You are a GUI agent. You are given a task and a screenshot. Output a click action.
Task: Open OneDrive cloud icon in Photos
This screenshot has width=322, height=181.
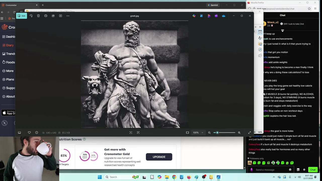tap(224, 16)
